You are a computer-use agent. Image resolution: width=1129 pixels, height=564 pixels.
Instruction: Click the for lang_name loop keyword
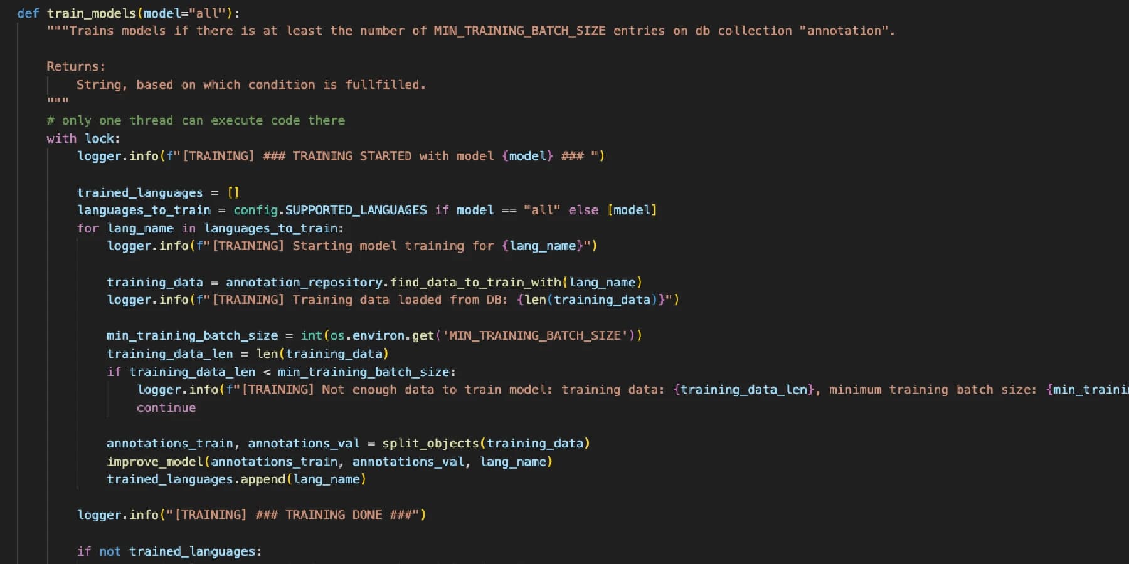point(88,228)
